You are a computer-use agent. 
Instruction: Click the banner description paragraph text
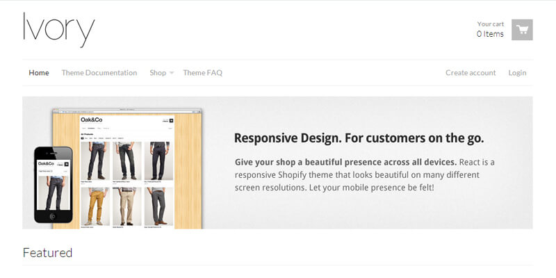pyautogui.click(x=365, y=174)
